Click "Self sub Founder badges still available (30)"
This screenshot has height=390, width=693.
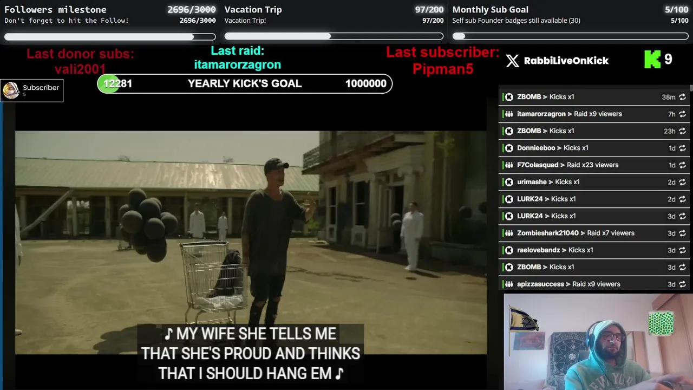click(517, 21)
